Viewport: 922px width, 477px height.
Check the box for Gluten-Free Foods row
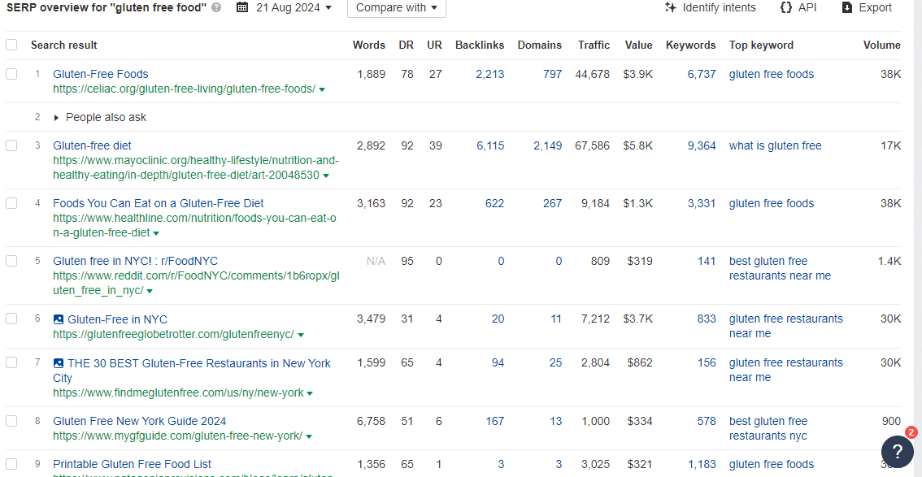coord(11,74)
